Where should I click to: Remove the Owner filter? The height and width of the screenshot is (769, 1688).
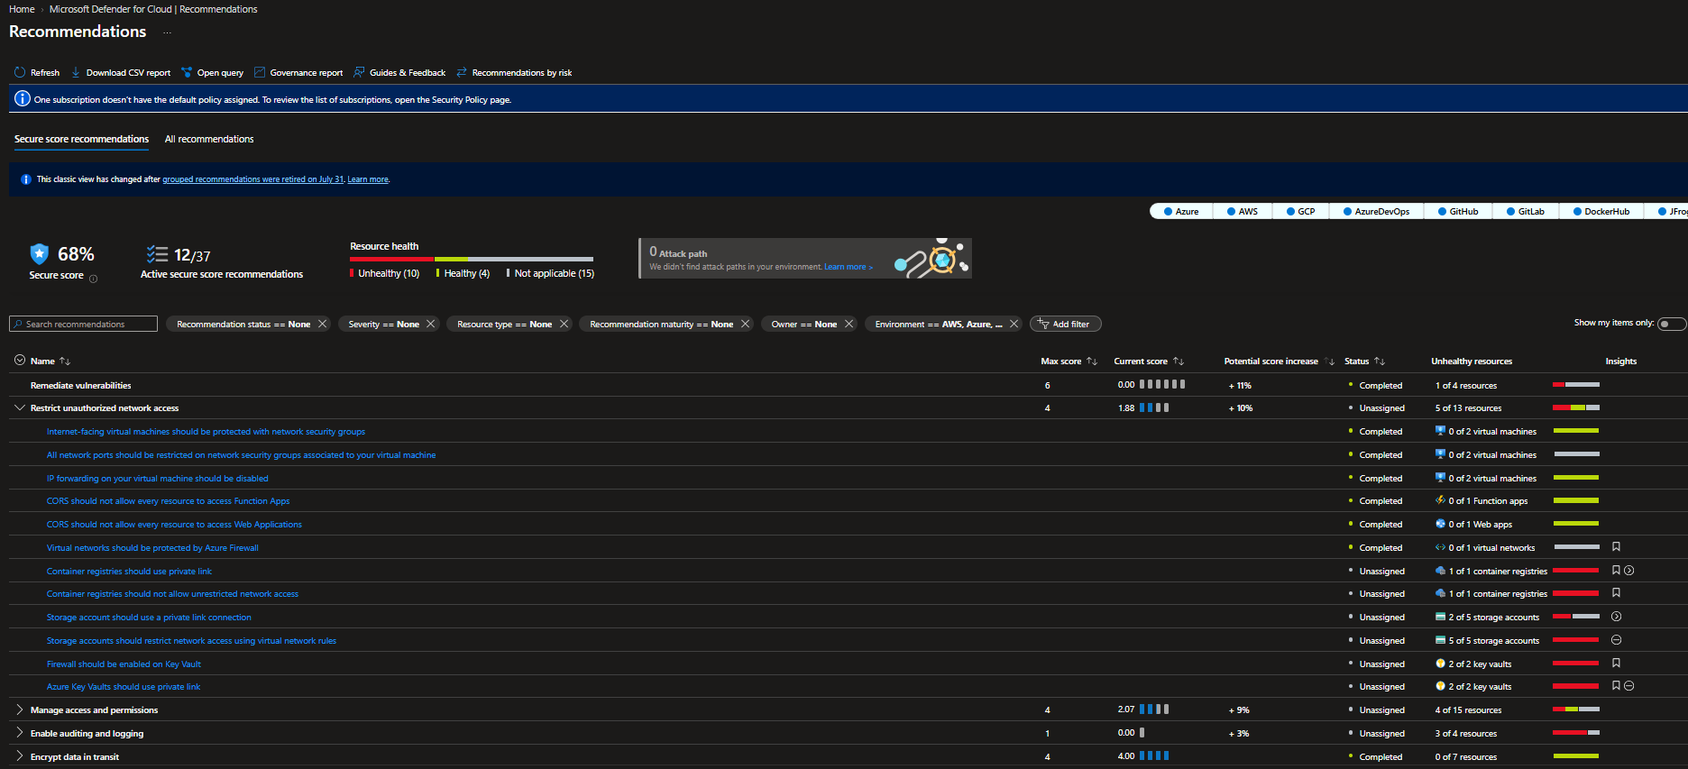[849, 324]
